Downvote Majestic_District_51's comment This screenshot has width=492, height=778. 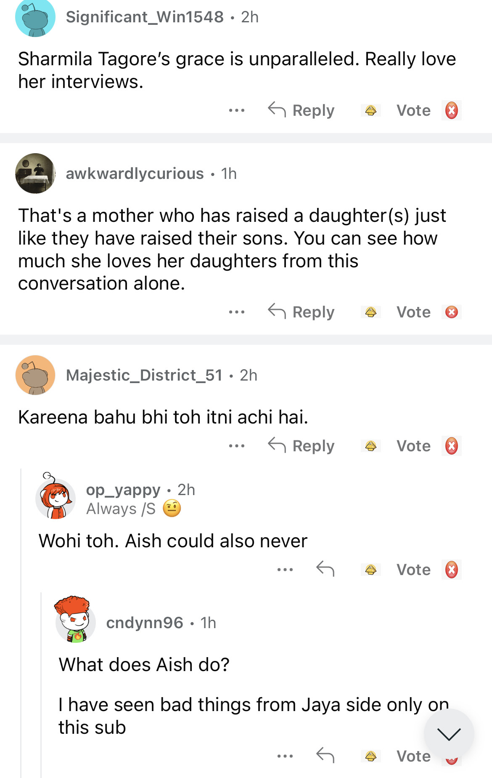451,446
